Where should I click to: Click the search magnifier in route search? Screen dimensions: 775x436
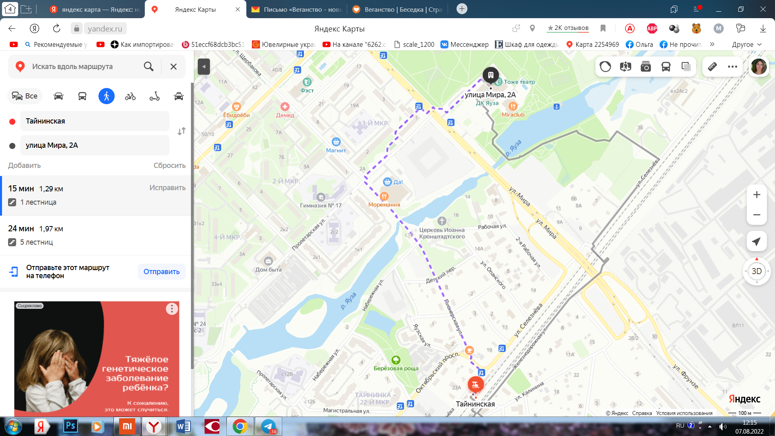[x=149, y=67]
